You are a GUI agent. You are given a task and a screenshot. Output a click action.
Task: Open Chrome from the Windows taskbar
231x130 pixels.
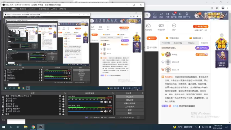[33, 127]
